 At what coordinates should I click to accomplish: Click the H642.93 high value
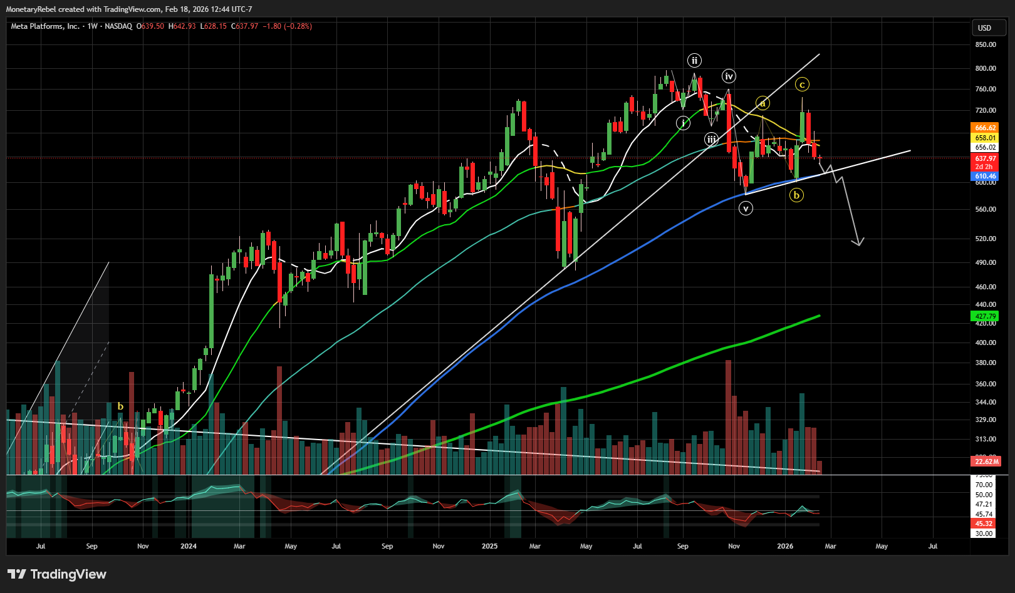click(x=182, y=26)
